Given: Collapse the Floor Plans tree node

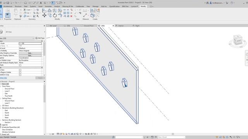Looking at the screenshot, I should pyautogui.click(x=1, y=86).
